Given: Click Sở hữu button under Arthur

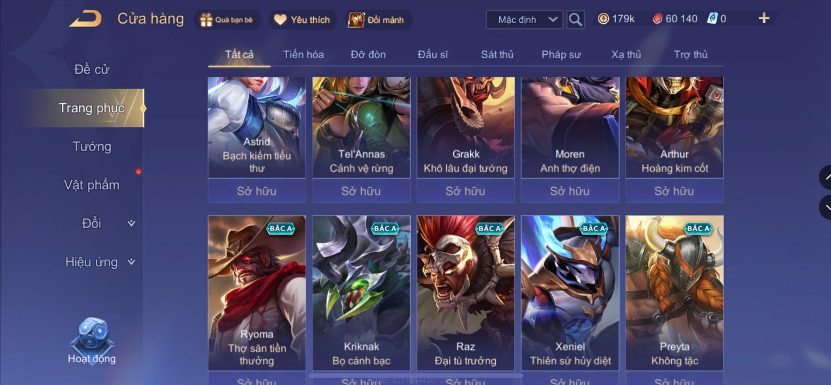Looking at the screenshot, I should pyautogui.click(x=674, y=191).
